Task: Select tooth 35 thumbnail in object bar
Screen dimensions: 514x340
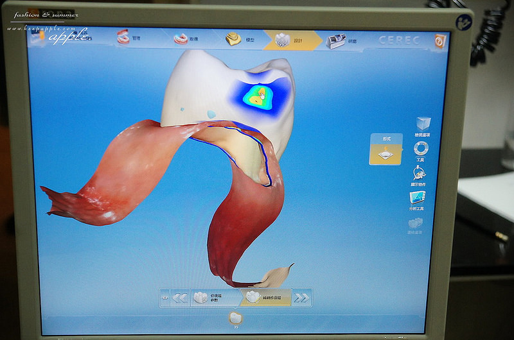Action: (x=235, y=319)
